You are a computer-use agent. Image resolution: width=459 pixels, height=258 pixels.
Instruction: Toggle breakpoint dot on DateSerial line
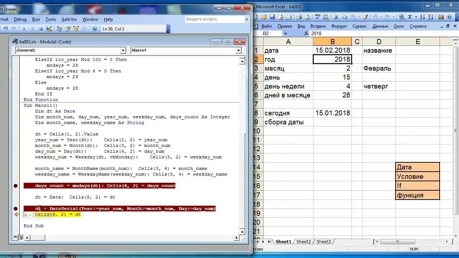15,209
